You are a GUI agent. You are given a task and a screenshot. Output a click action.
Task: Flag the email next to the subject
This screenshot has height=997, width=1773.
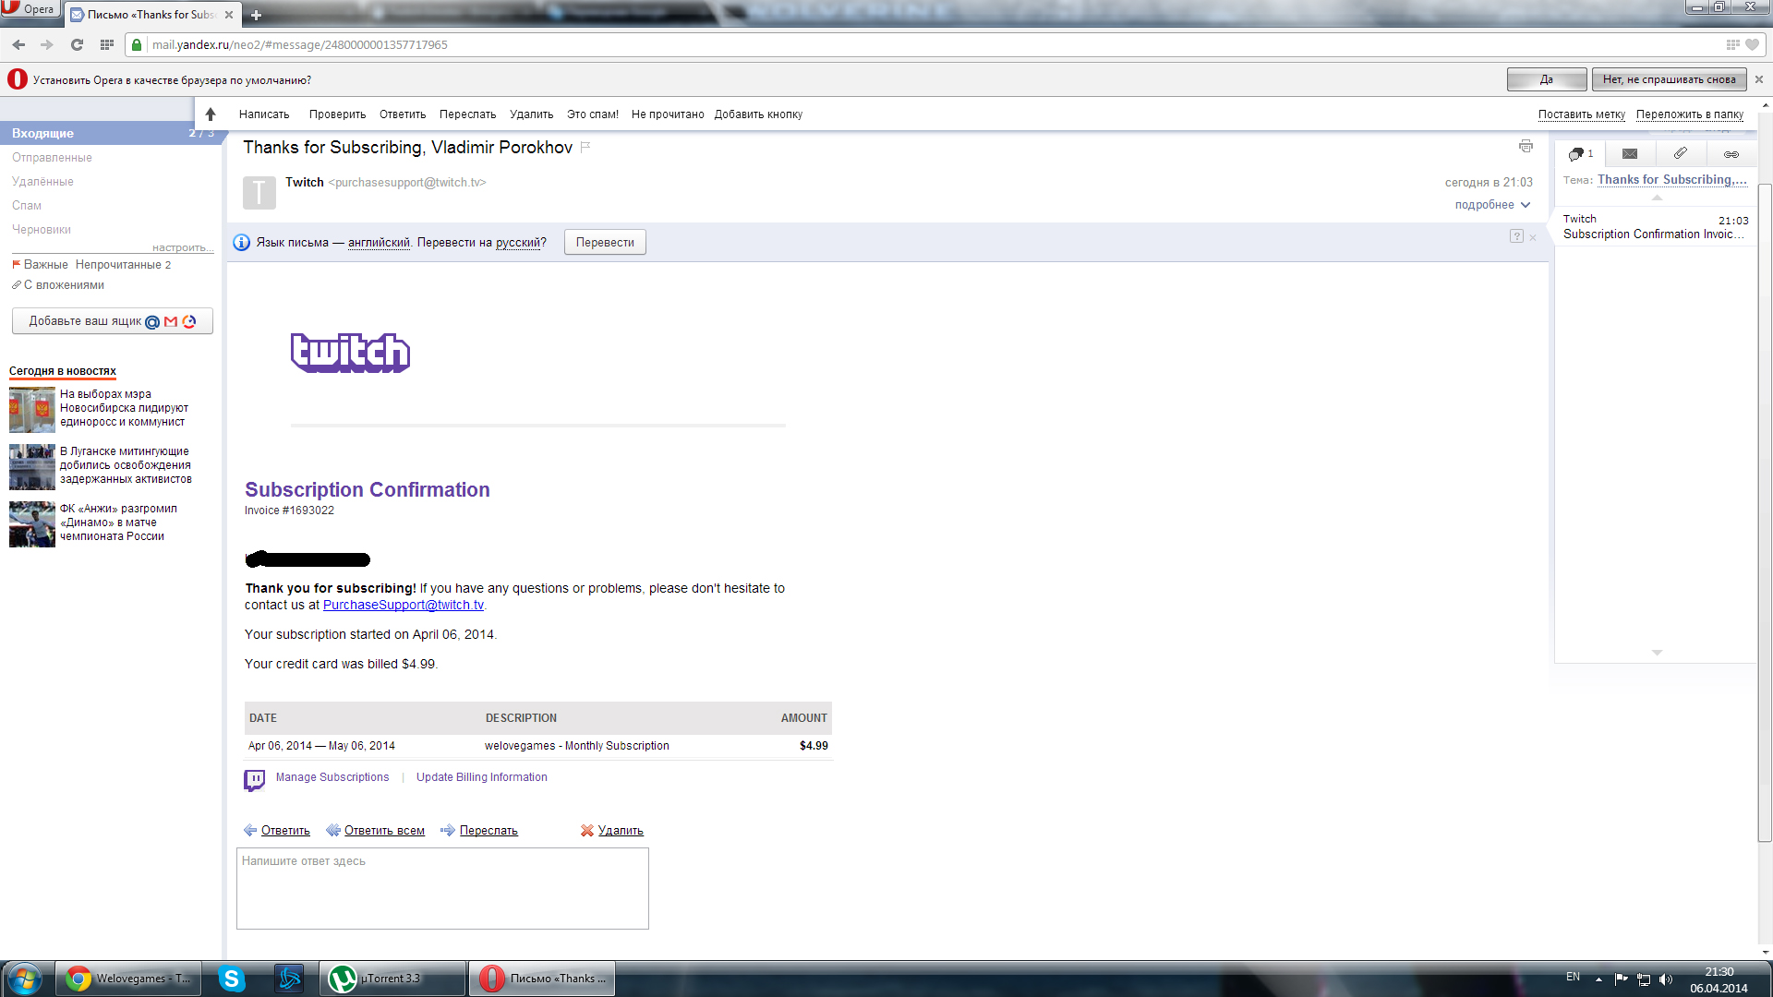tap(585, 147)
